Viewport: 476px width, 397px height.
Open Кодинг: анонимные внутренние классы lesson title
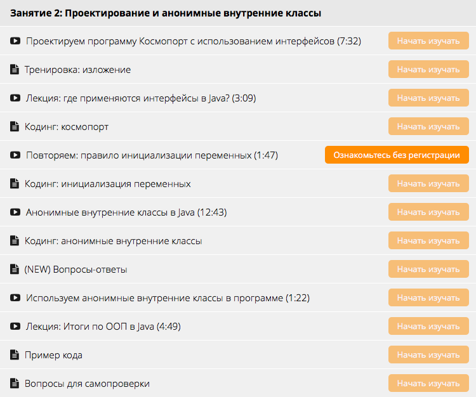coord(113,241)
